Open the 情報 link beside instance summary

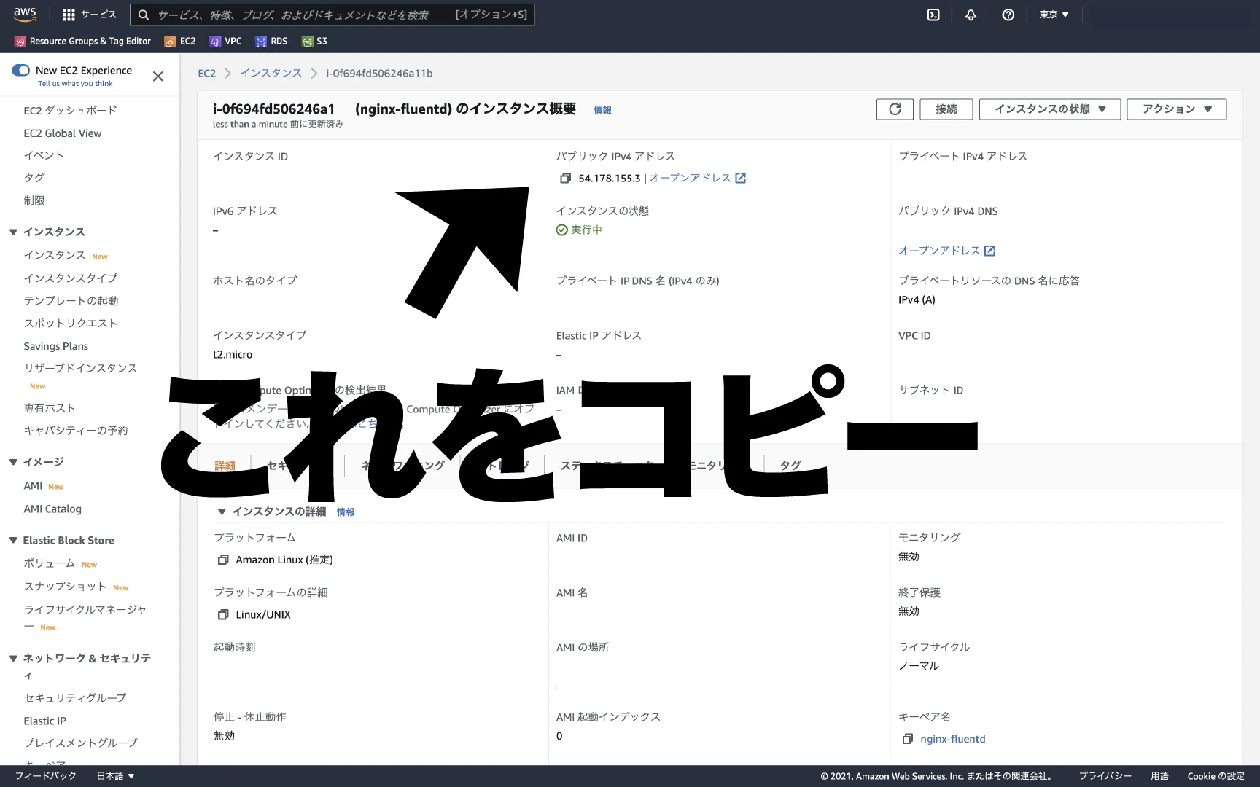tap(602, 111)
